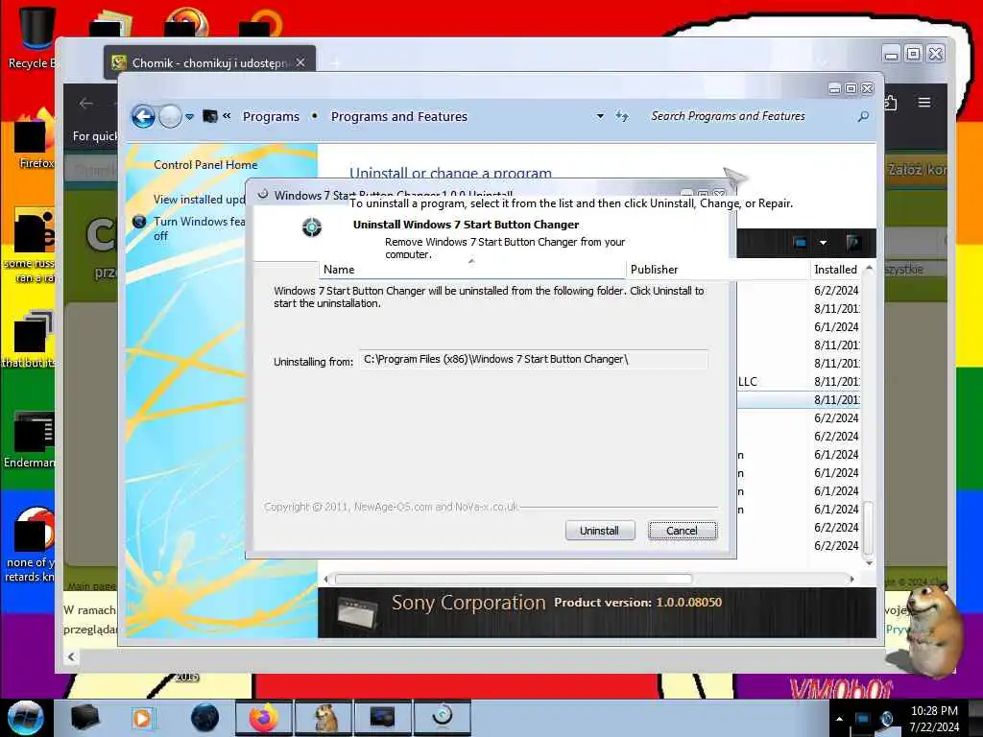Click the list's horizontal scroll left arrow
Screen dimensions: 983x737
(x=325, y=579)
